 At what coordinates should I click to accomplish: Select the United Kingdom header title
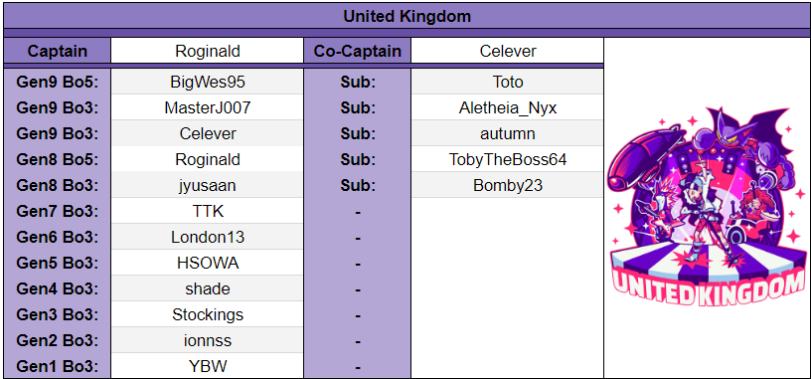pos(407,16)
